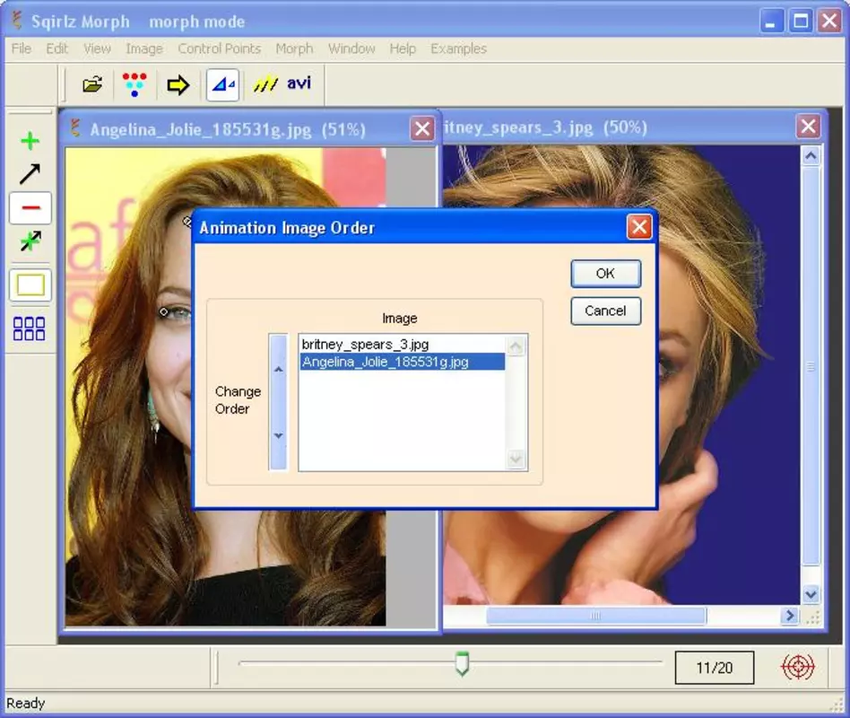Click Sqirlz Morph title bar app icon

(17, 21)
